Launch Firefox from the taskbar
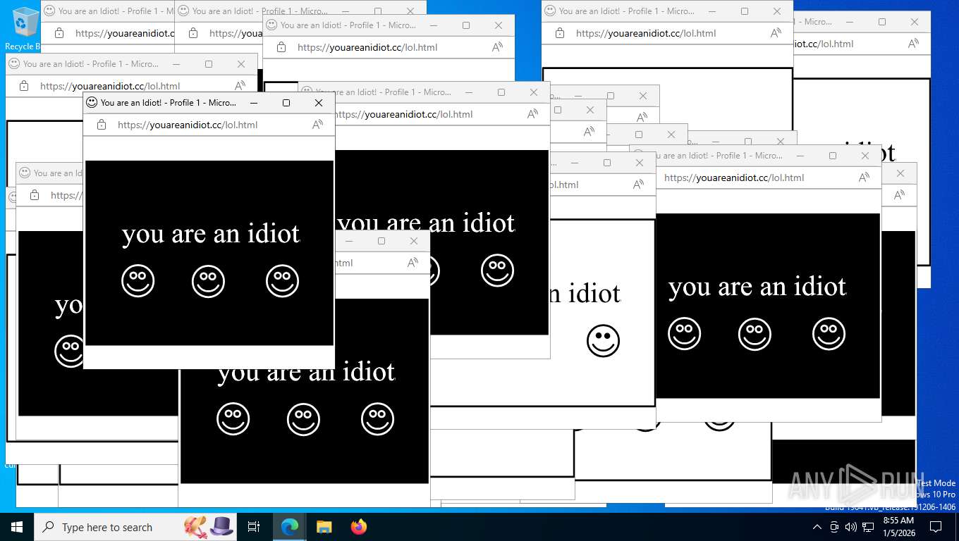Viewport: 959px width, 541px height. (359, 527)
